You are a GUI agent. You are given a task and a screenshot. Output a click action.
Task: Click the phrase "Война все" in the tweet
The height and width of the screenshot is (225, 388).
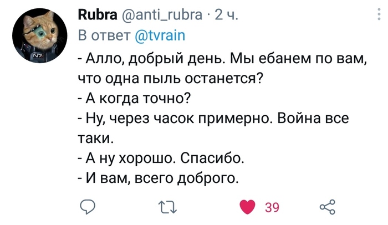click(320, 118)
